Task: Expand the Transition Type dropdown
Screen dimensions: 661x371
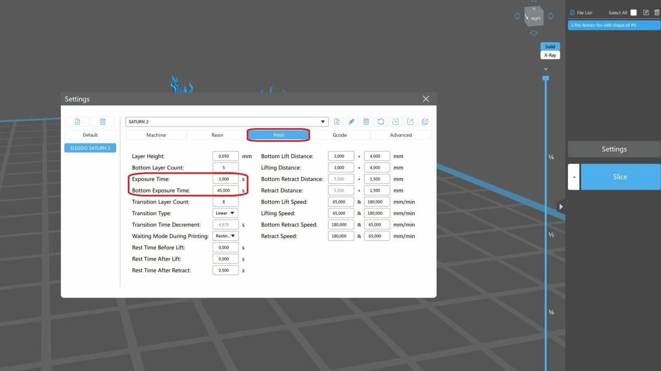Action: tap(225, 213)
